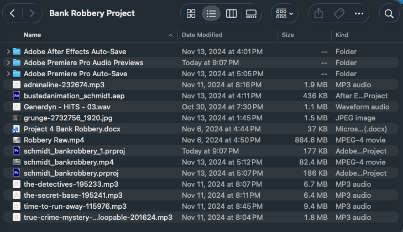Click the JPEG image kind label
This screenshot has height=232, width=403.
(x=355, y=118)
